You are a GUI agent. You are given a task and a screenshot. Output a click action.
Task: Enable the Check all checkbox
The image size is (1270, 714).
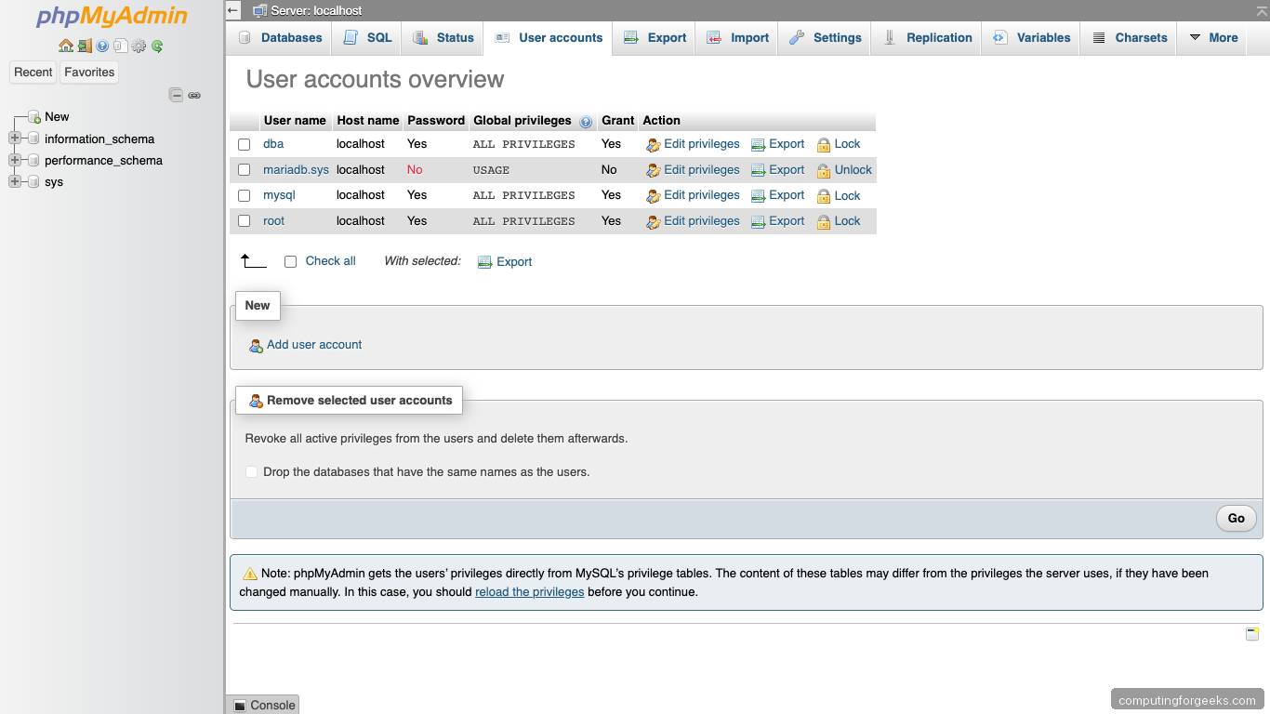click(291, 261)
